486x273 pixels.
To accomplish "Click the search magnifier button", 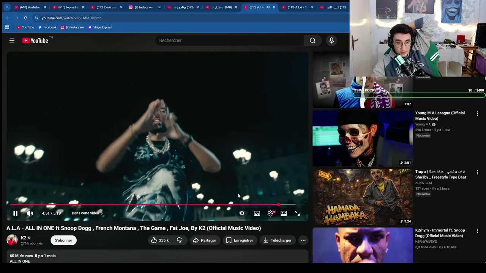I will tap(312, 41).
